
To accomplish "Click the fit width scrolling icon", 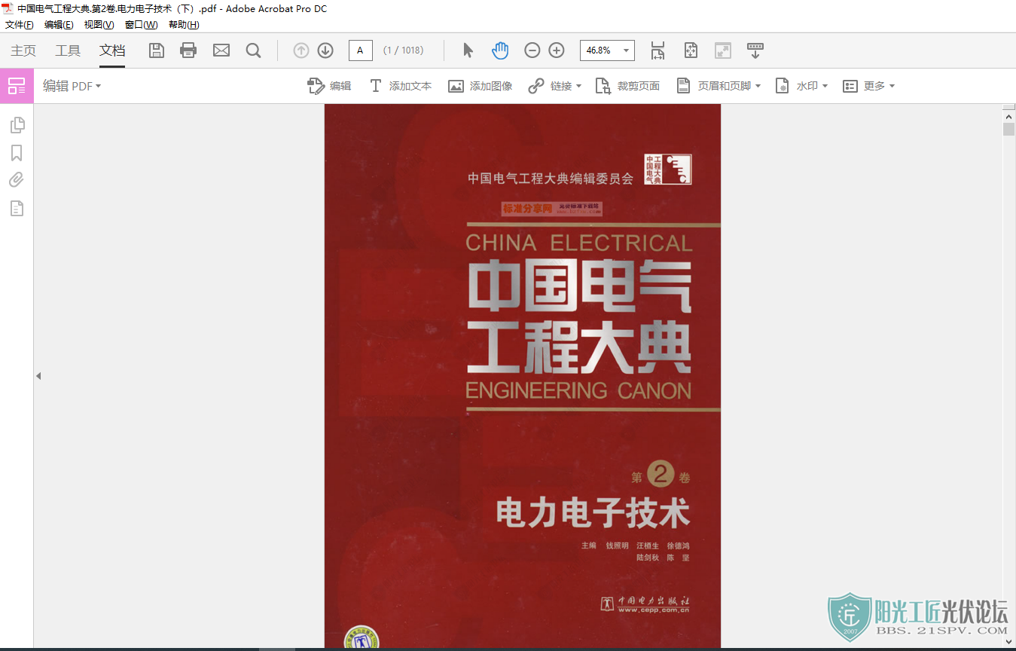I will pyautogui.click(x=658, y=50).
